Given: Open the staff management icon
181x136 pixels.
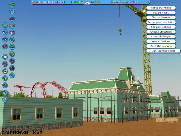Looking at the screenshot, I should (5, 64).
